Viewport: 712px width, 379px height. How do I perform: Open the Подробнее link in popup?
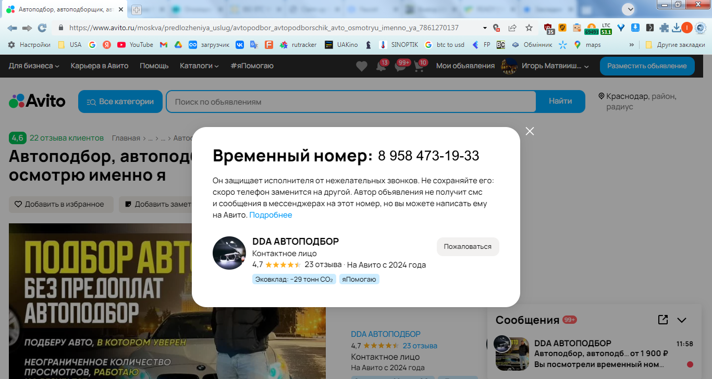(x=271, y=215)
